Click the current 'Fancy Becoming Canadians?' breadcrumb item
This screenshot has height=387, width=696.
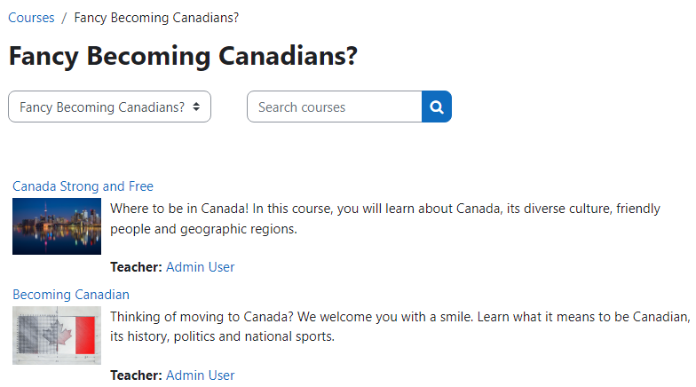coord(156,18)
